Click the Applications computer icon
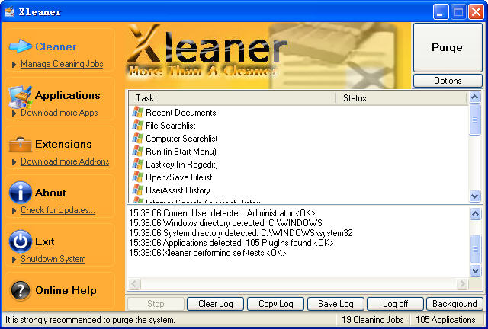 coord(21,97)
